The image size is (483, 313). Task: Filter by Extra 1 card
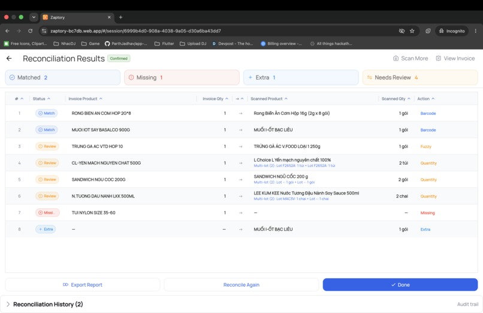pyautogui.click(x=301, y=78)
